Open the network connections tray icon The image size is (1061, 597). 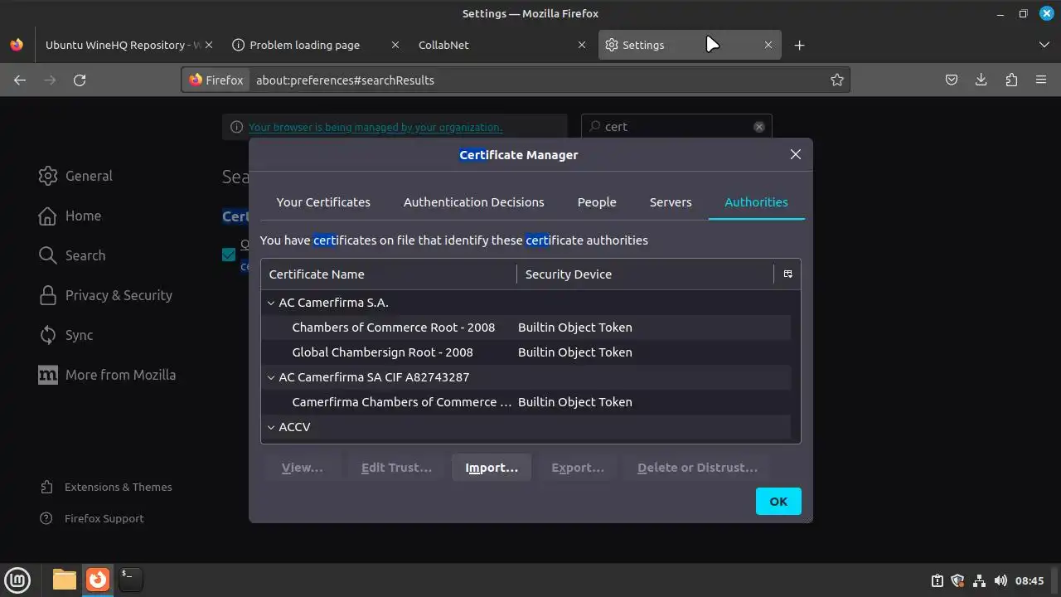[979, 580]
